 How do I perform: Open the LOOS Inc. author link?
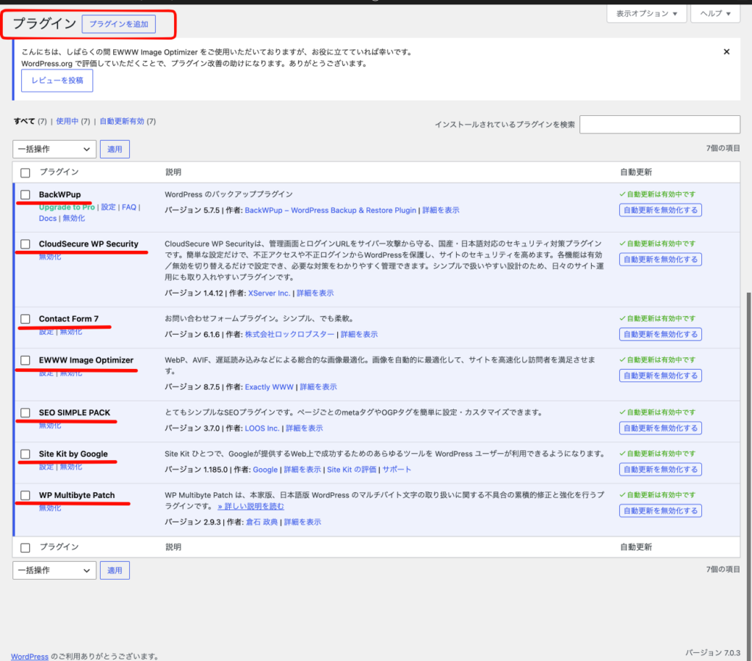coord(262,428)
